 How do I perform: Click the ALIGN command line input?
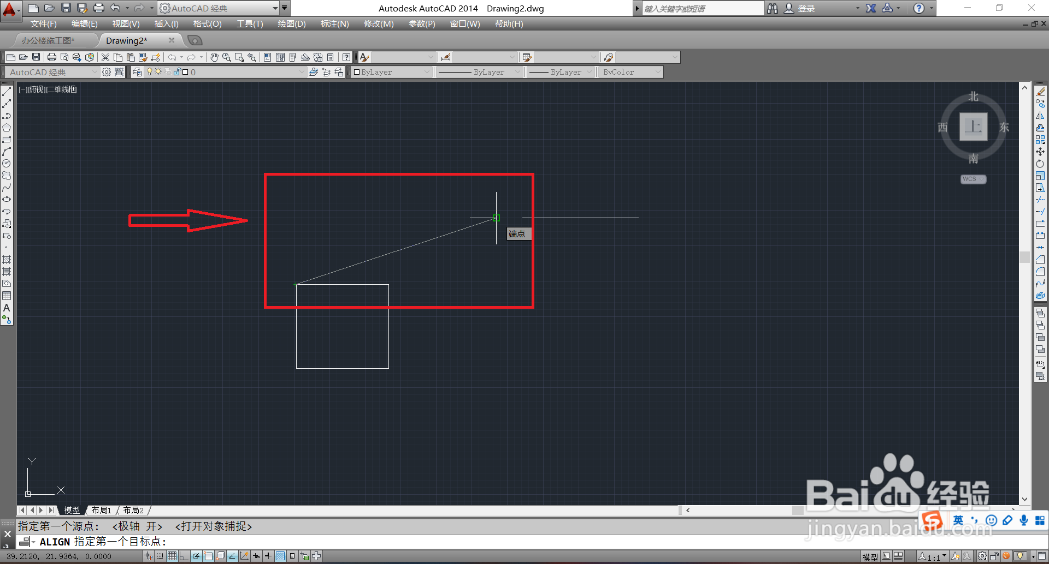tap(529, 542)
